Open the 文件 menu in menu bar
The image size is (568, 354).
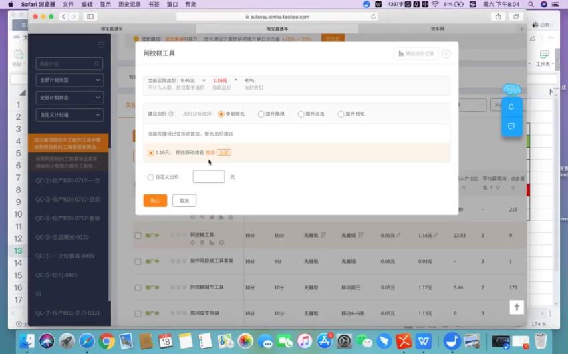click(68, 5)
